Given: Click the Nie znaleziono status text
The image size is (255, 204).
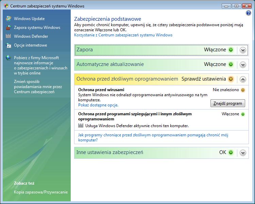Looking at the screenshot, I should pos(226,90).
